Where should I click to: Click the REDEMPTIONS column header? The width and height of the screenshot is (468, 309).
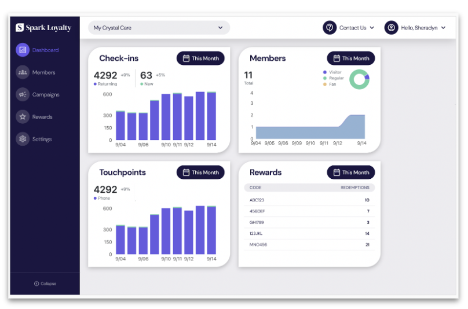355,187
